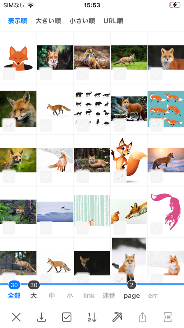Tap the numbered sort order icon
184x328 pixels.
(92, 317)
